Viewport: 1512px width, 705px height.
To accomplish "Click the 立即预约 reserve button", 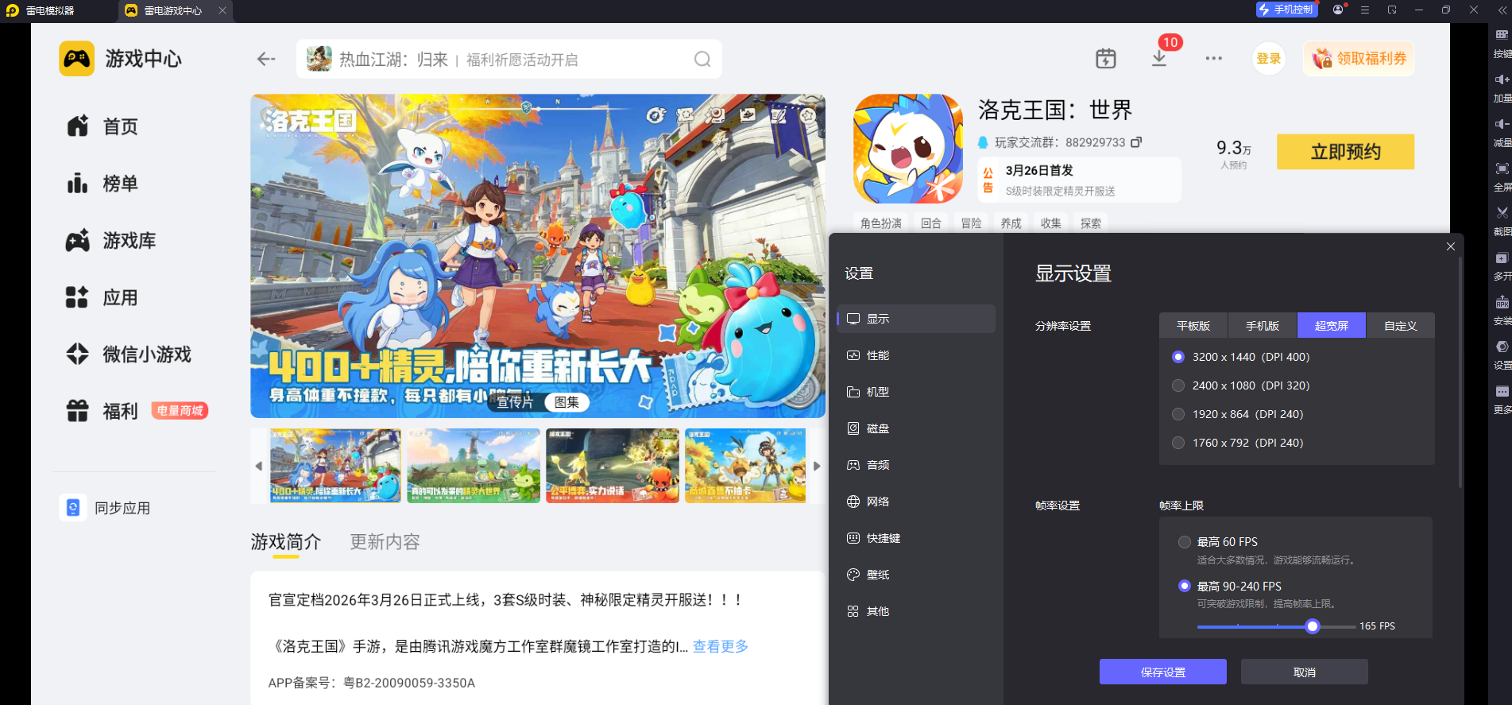I will point(1346,152).
